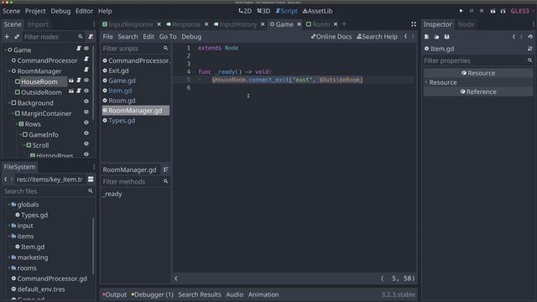Collapse the RoomManager tree node
This screenshot has height=302, width=537.
[9, 71]
